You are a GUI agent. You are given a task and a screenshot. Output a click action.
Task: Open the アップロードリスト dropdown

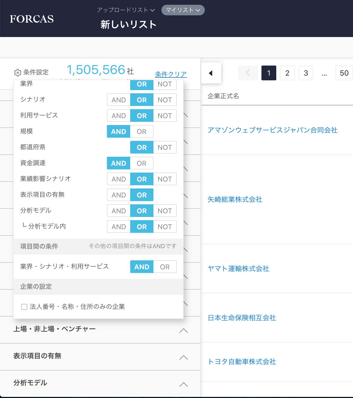(x=125, y=10)
